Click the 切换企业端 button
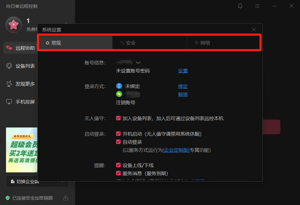 [37, 182]
